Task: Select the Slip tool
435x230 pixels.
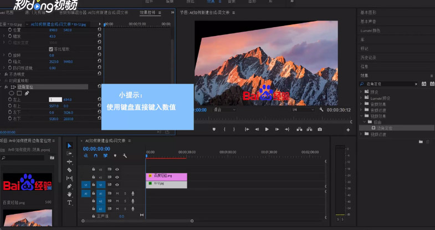Action: (x=69, y=178)
